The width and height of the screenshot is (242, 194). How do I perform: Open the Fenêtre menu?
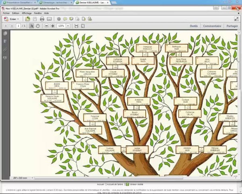38,13
